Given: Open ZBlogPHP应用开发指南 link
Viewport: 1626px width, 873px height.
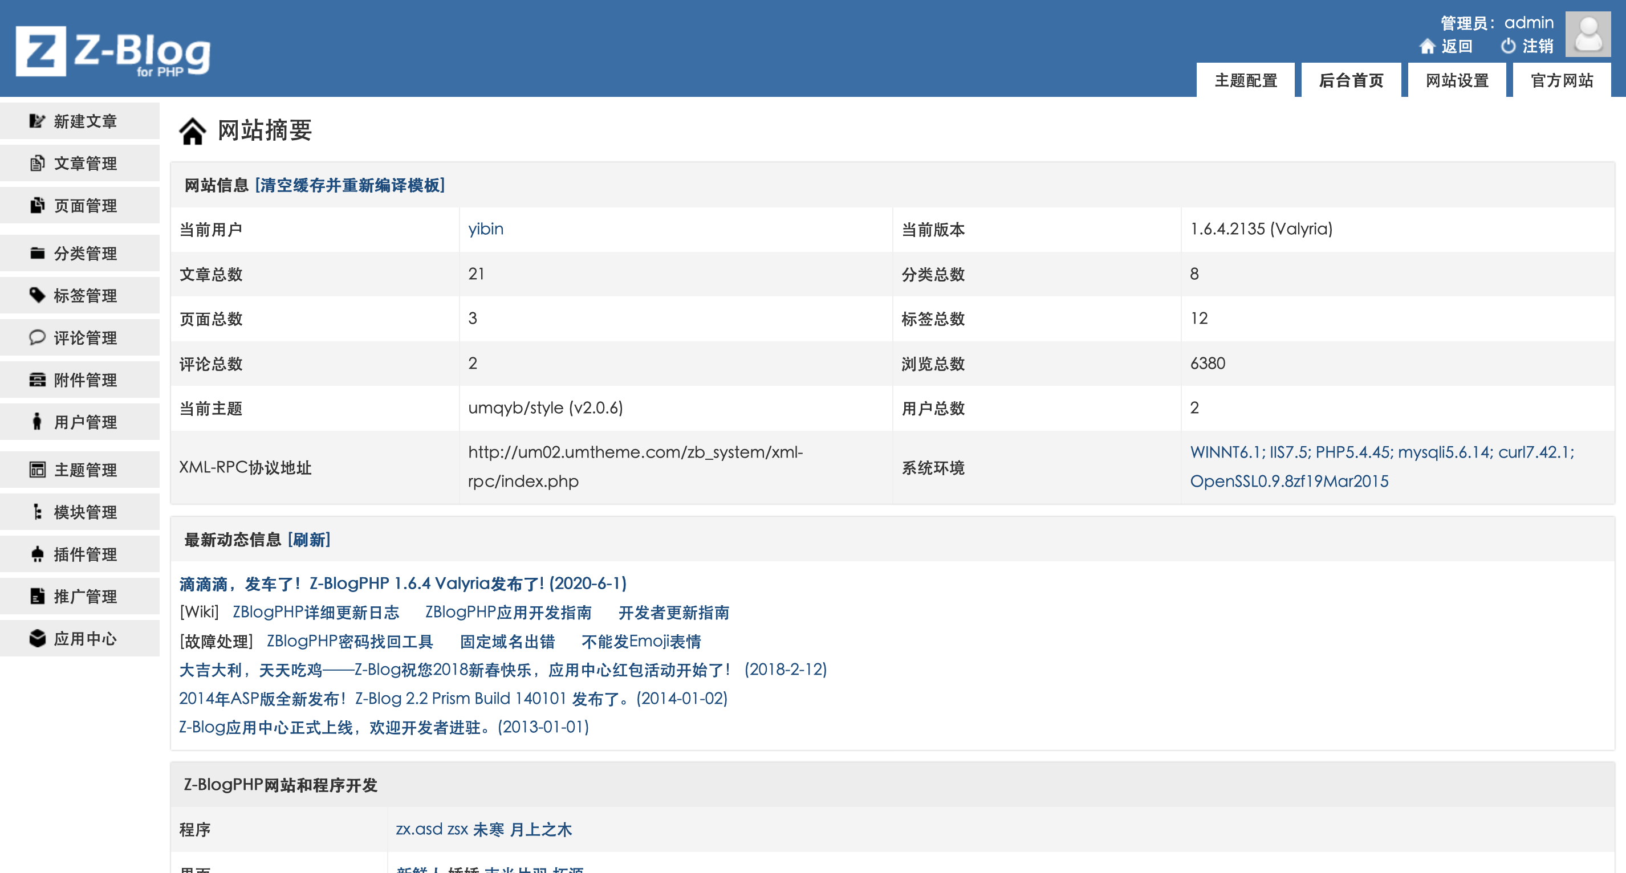Looking at the screenshot, I should coord(508,613).
